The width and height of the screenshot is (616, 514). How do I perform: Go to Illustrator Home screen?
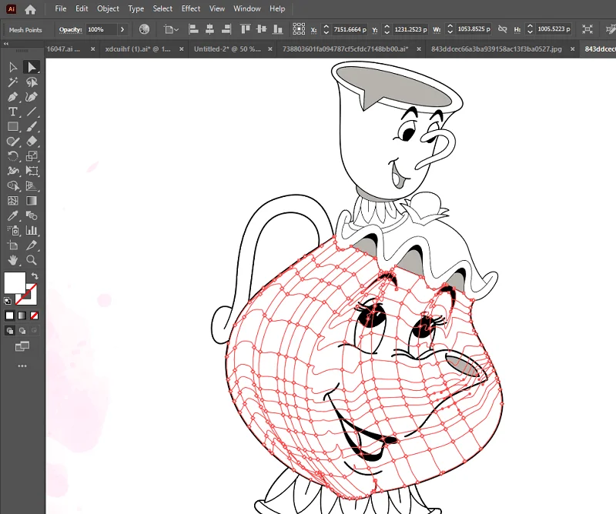click(30, 9)
